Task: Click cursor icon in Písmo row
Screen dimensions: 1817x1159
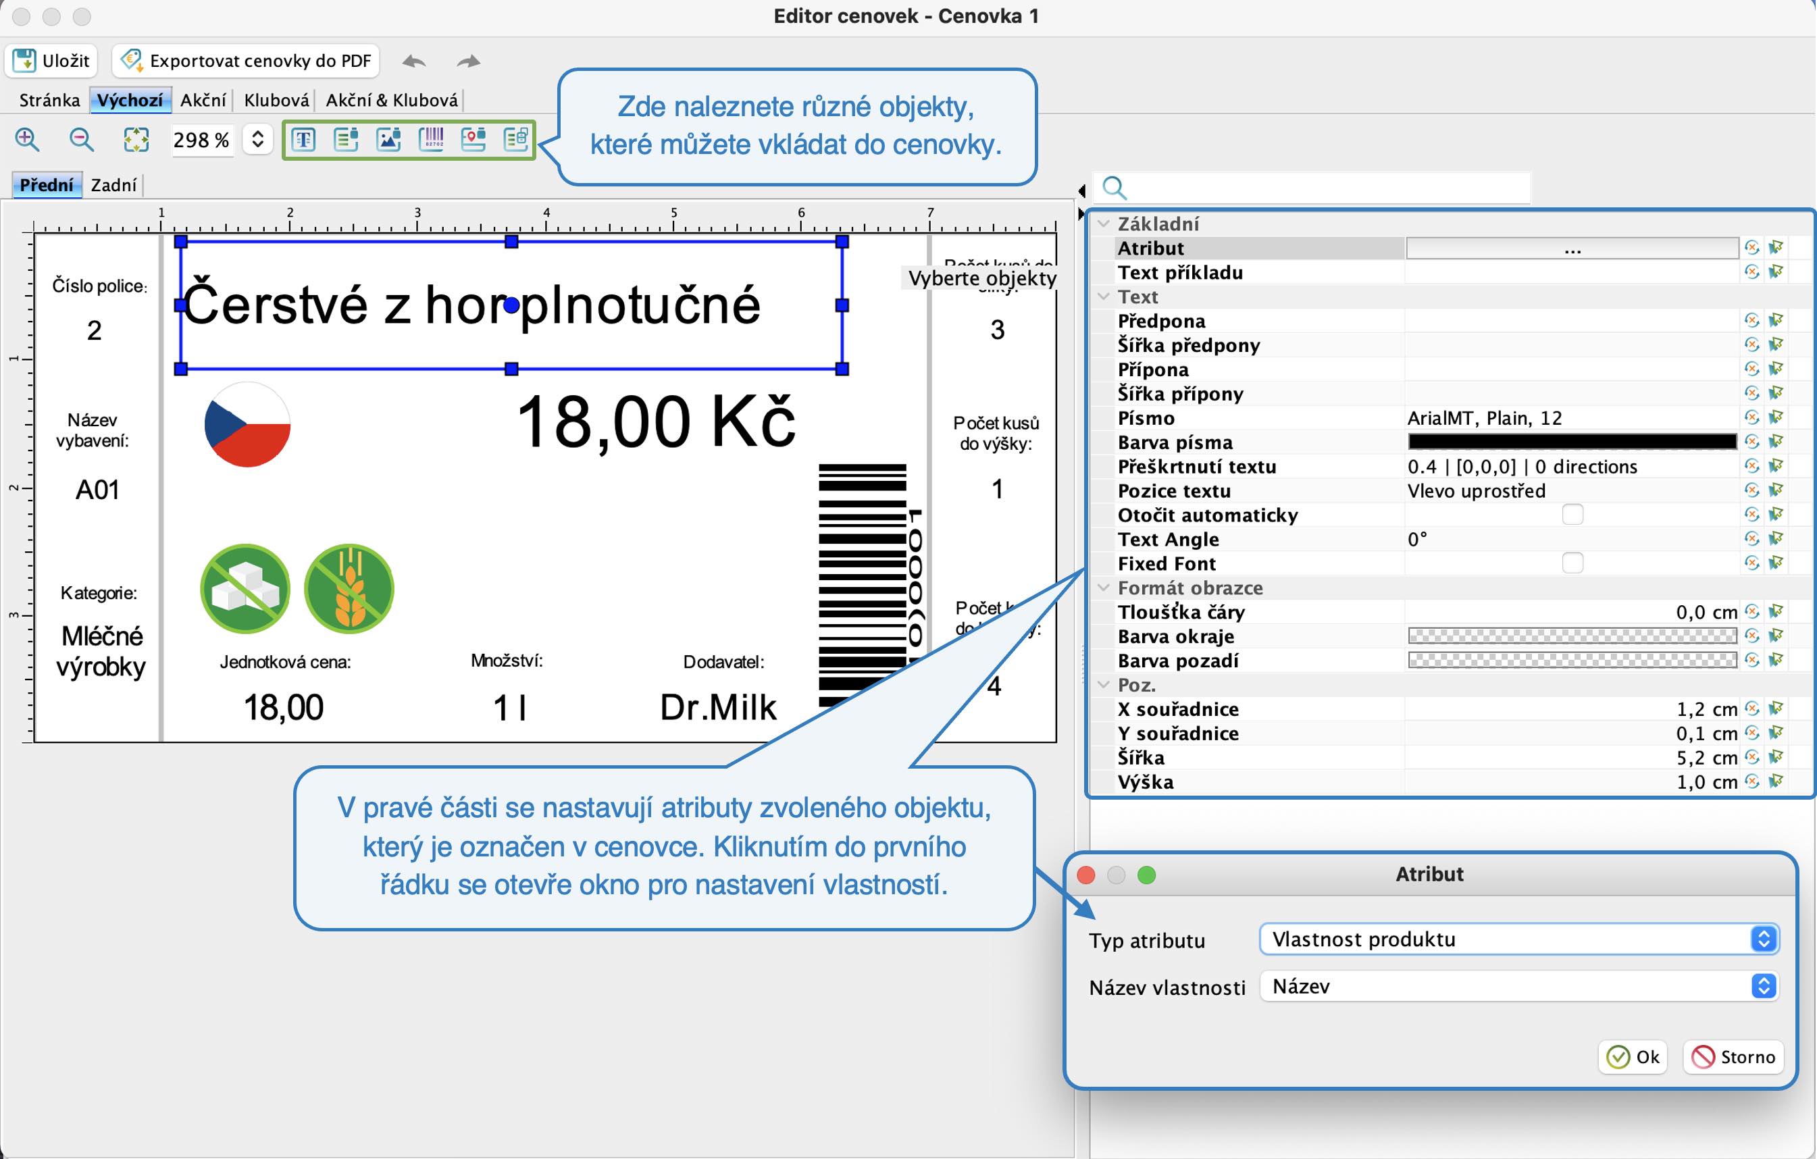Action: [x=1776, y=417]
